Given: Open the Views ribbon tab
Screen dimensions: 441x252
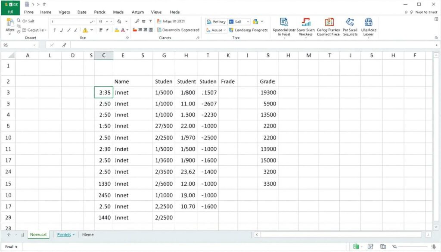Looking at the screenshot, I should (156, 12).
